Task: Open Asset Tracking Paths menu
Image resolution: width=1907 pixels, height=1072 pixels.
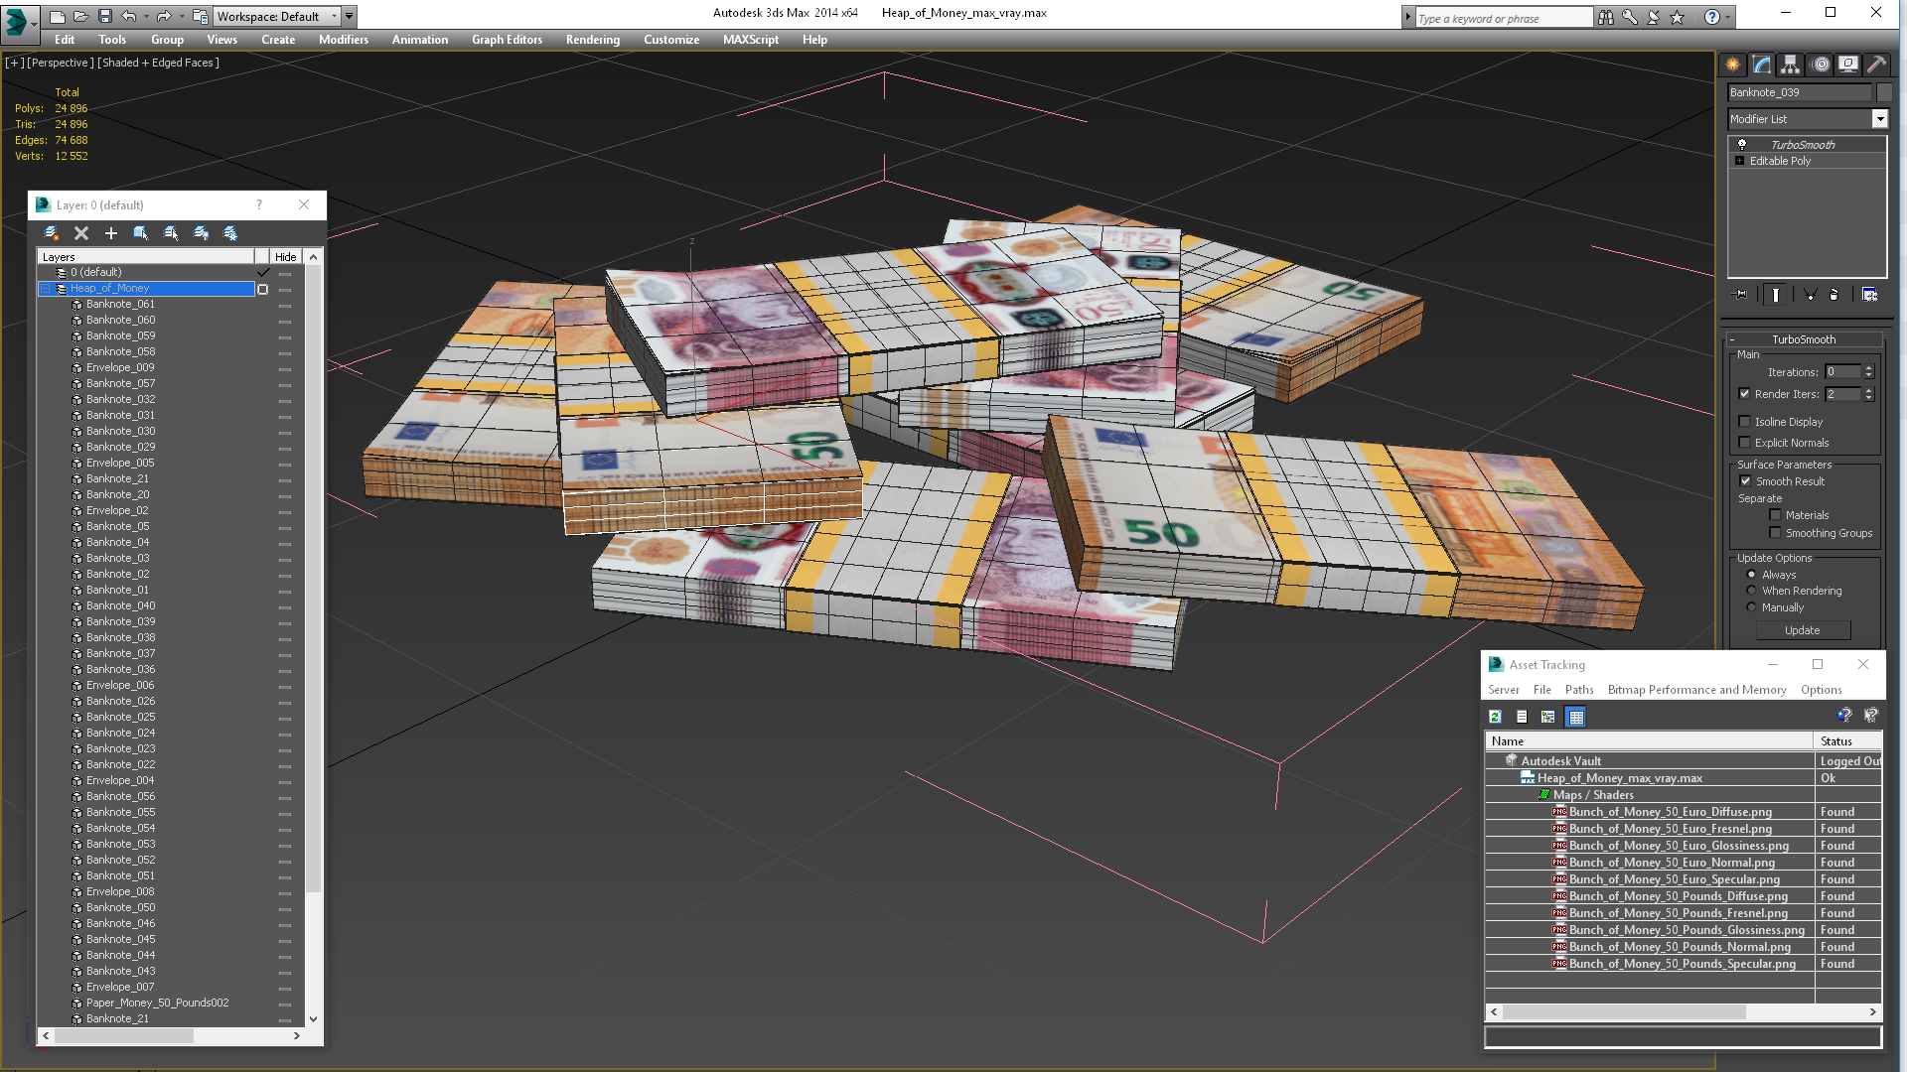Action: pyautogui.click(x=1579, y=690)
